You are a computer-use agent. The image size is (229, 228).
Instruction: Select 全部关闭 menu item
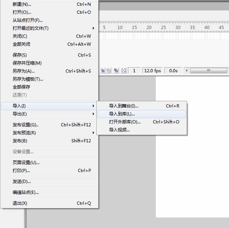(50, 44)
